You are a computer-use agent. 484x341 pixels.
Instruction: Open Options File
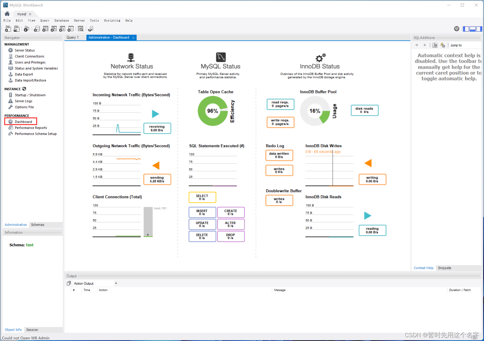pyautogui.click(x=24, y=107)
